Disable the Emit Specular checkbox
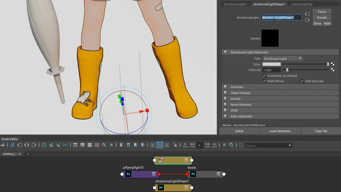Image resolution: width=341 pixels, height=192 pixels. [302, 81]
